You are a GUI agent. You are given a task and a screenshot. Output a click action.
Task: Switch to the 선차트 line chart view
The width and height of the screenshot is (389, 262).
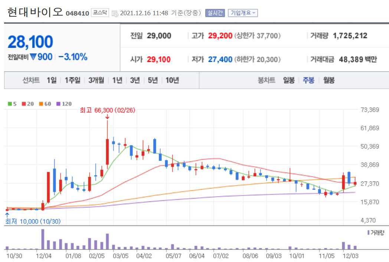32,80
